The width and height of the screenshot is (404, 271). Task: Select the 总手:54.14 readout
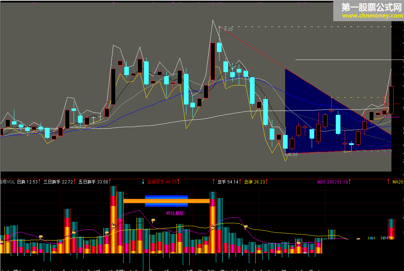click(228, 182)
